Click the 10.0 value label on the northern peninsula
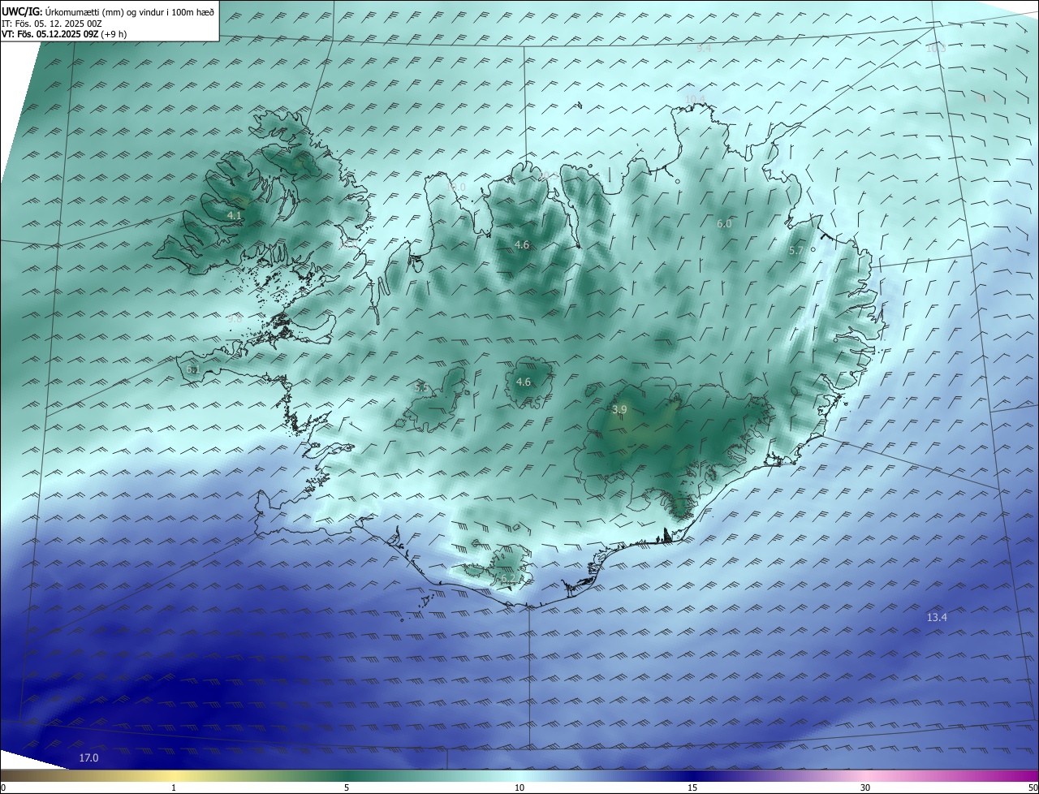1039x794 pixels. pyautogui.click(x=456, y=188)
